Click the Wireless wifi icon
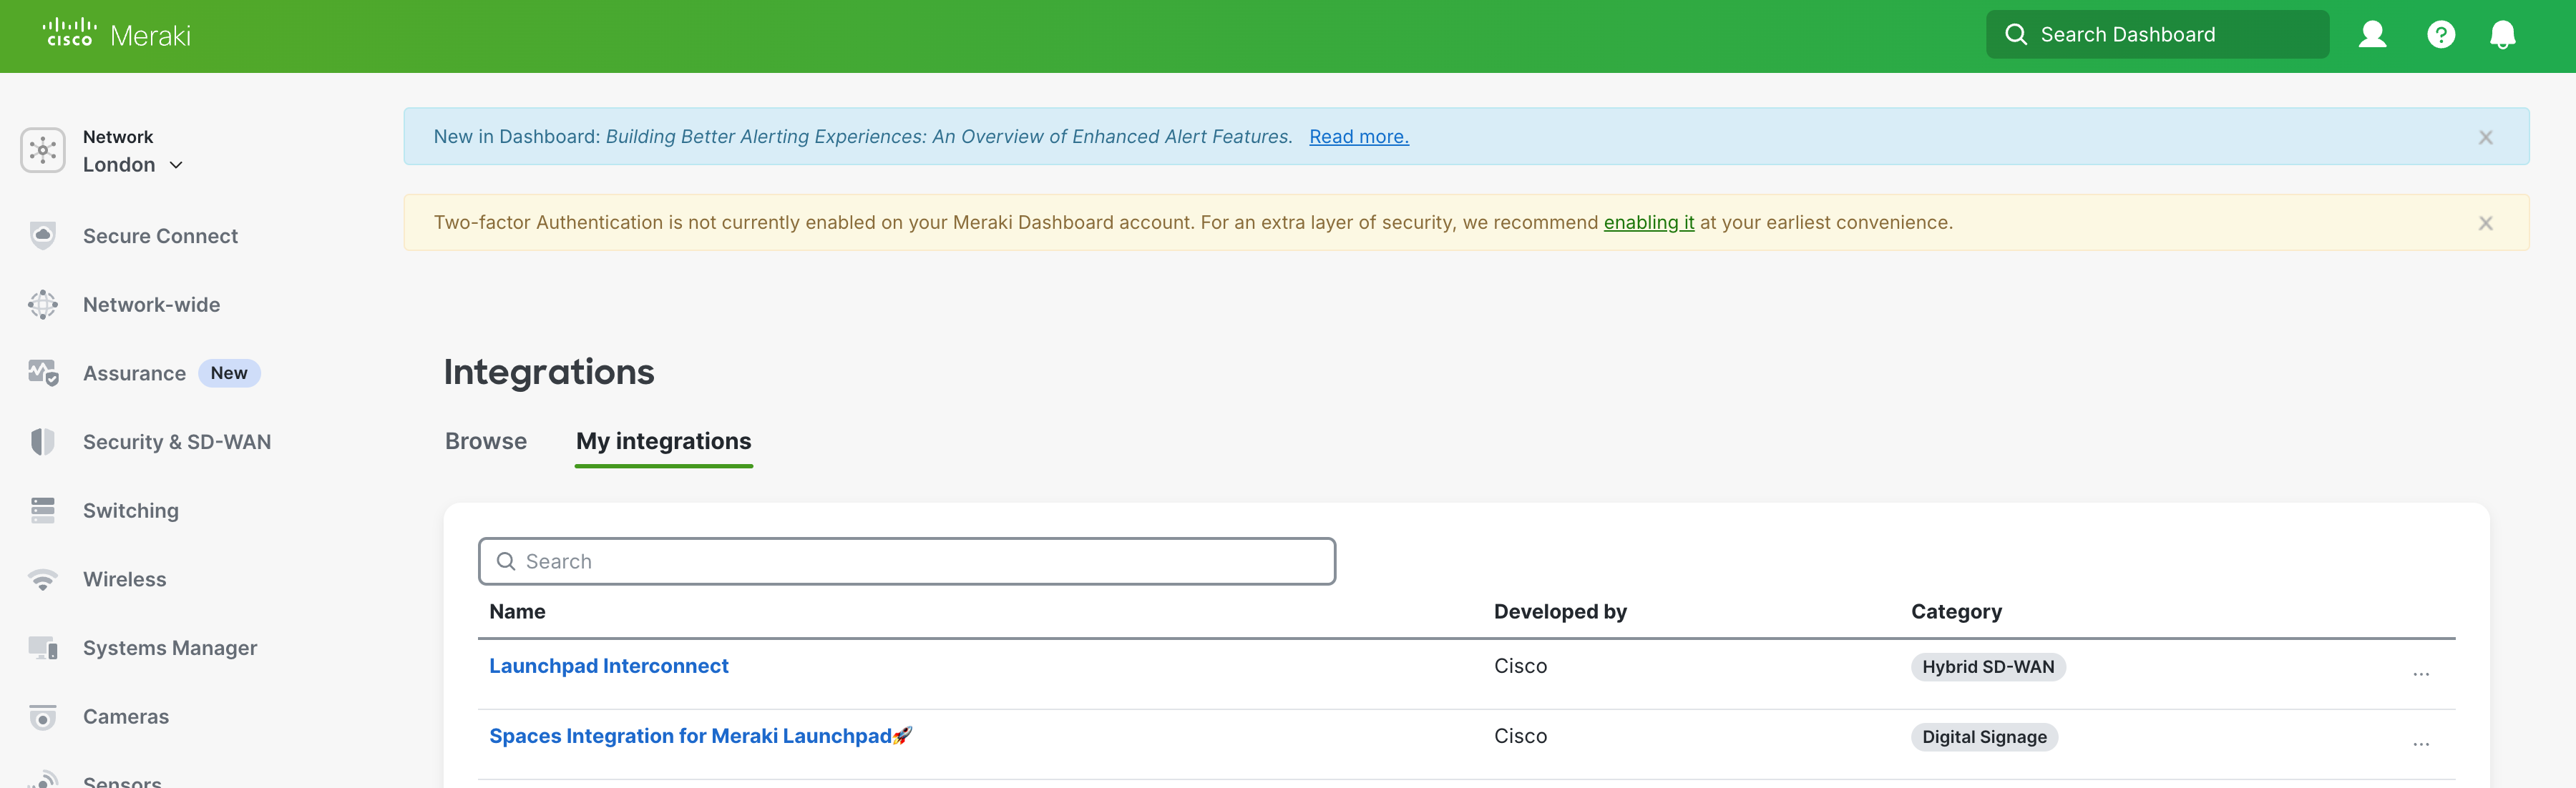This screenshot has width=2576, height=788. point(43,579)
